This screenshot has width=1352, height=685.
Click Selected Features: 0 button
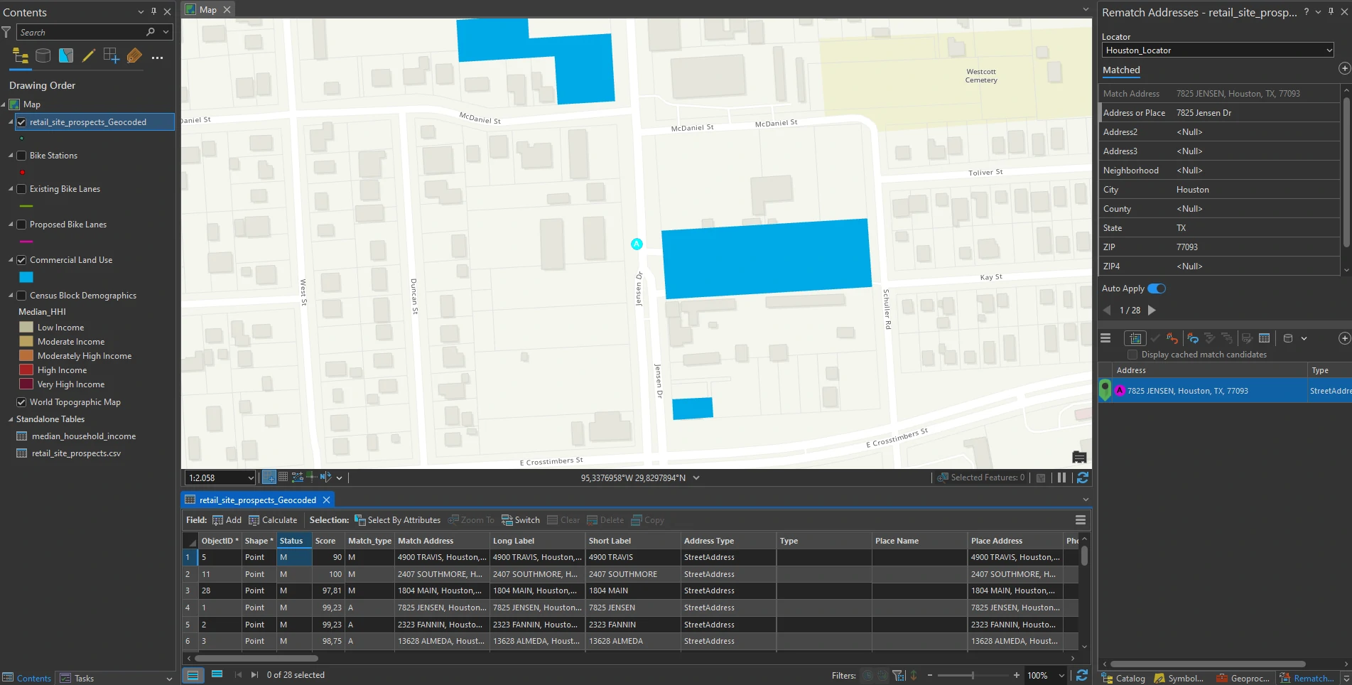(x=981, y=478)
